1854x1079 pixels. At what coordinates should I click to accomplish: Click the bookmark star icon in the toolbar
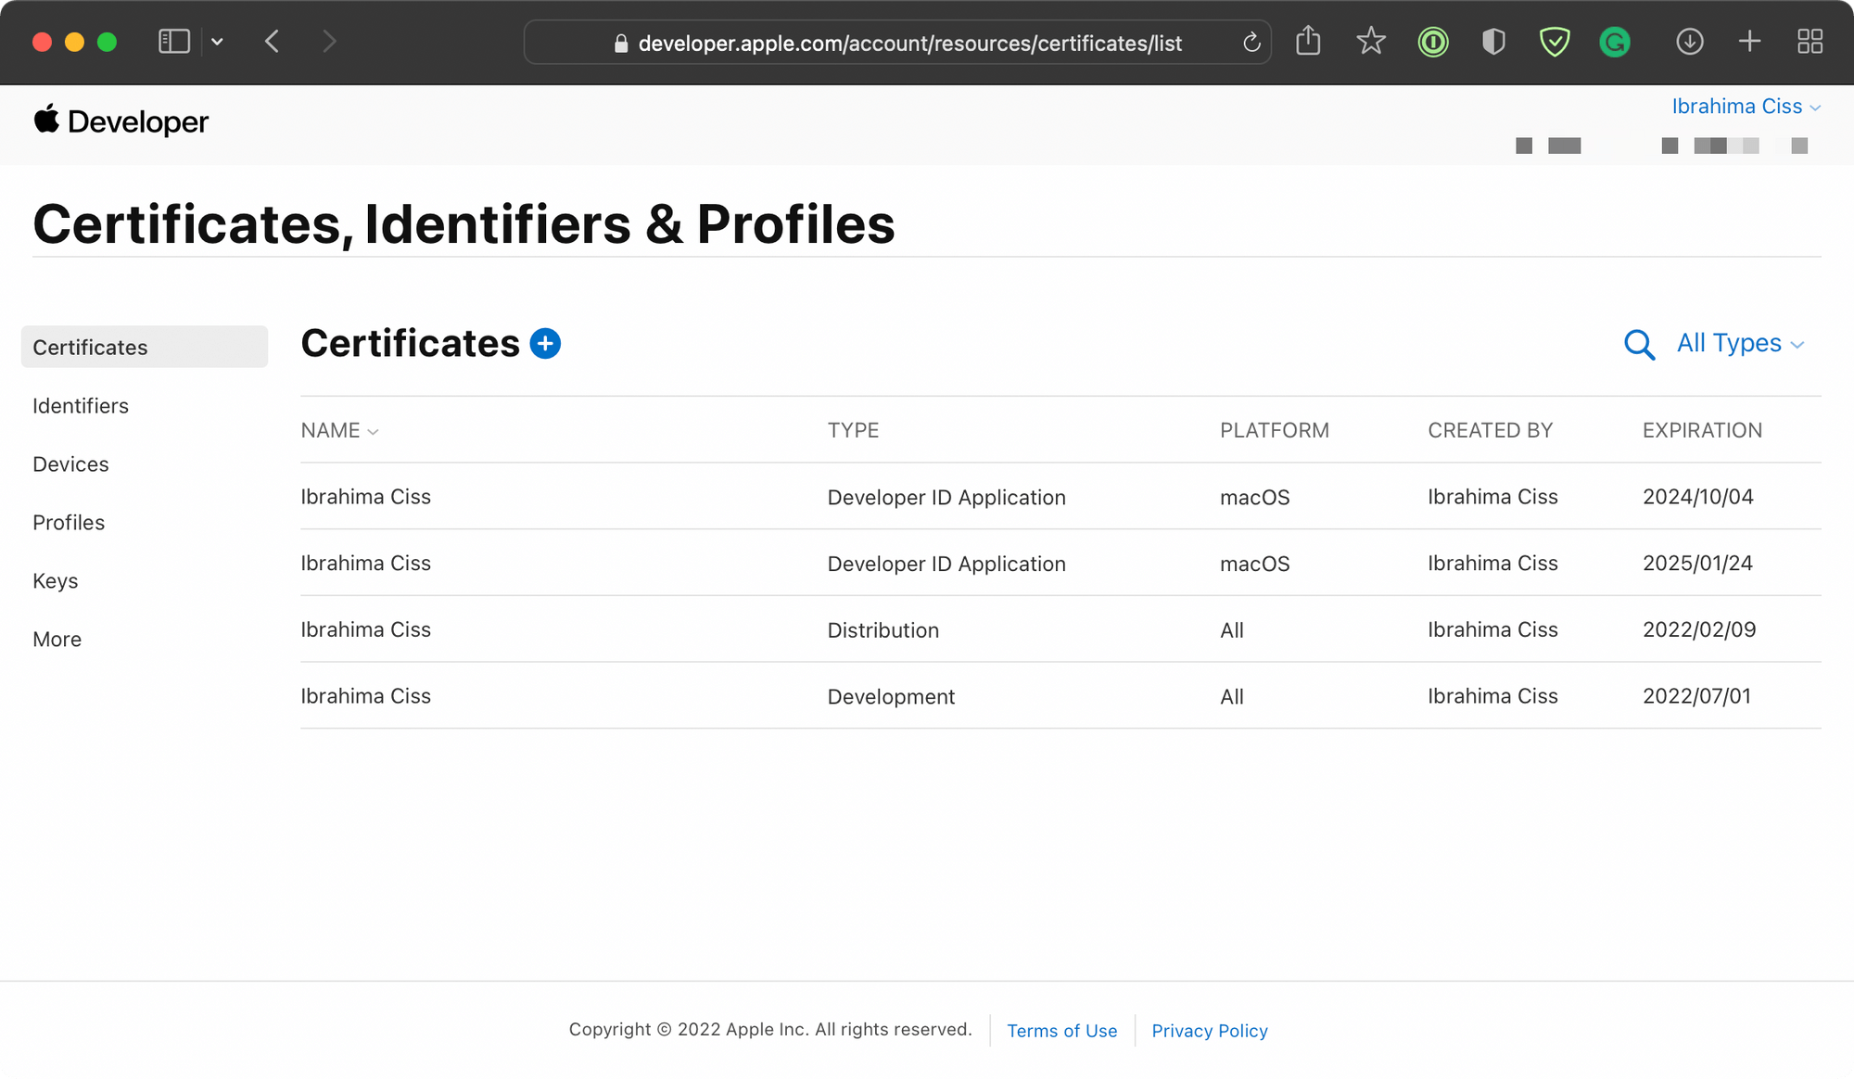(1370, 42)
